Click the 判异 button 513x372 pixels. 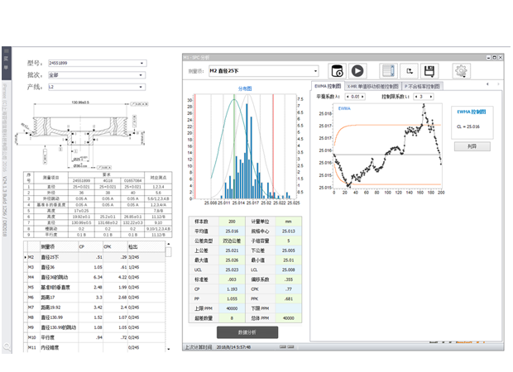point(472,145)
